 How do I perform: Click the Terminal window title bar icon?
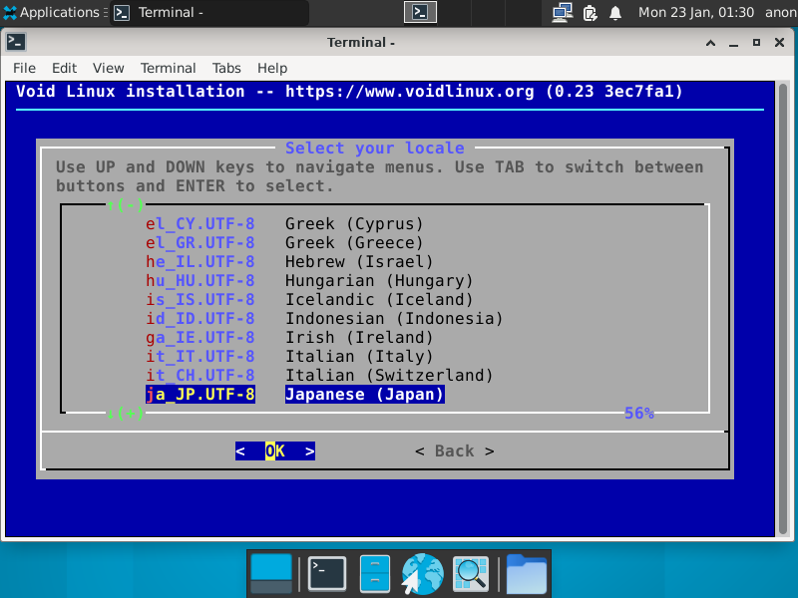pyautogui.click(x=16, y=42)
